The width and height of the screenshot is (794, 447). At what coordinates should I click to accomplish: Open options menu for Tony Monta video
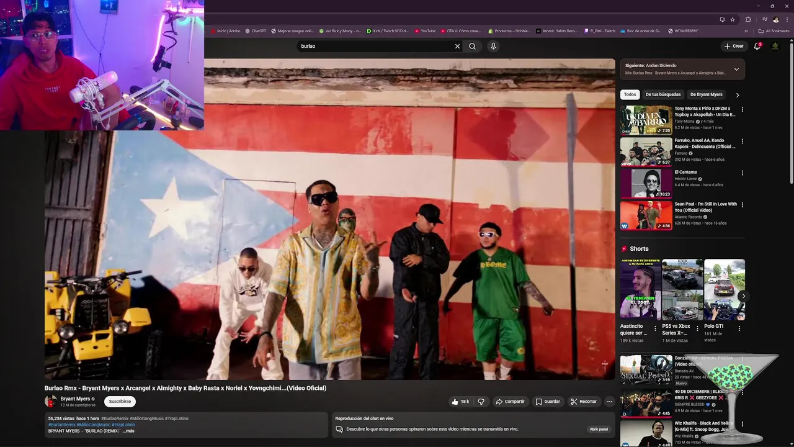742,109
